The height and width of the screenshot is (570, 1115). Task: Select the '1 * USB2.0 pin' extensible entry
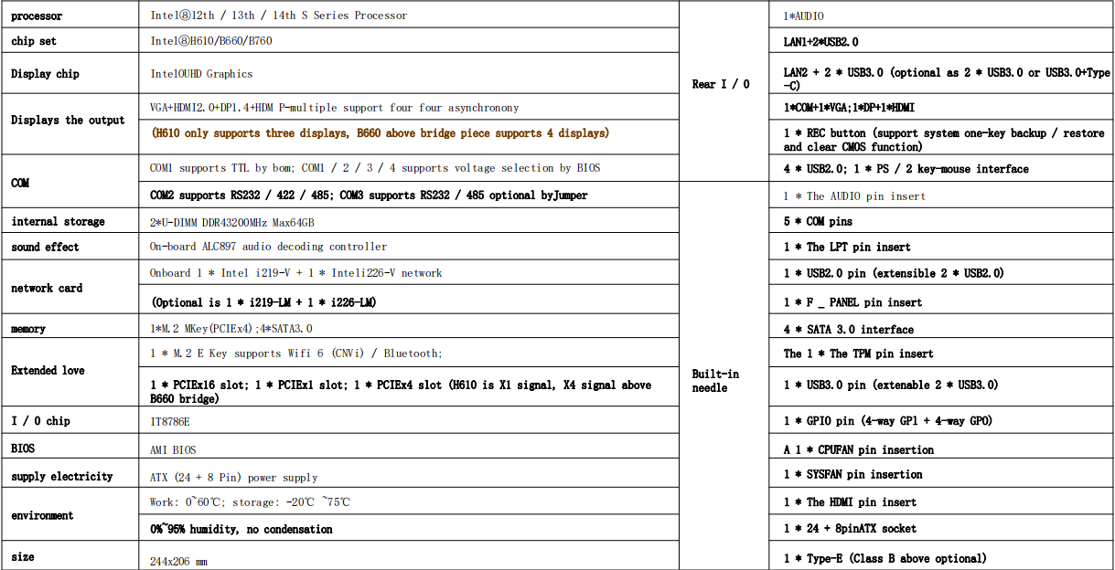[x=895, y=273]
